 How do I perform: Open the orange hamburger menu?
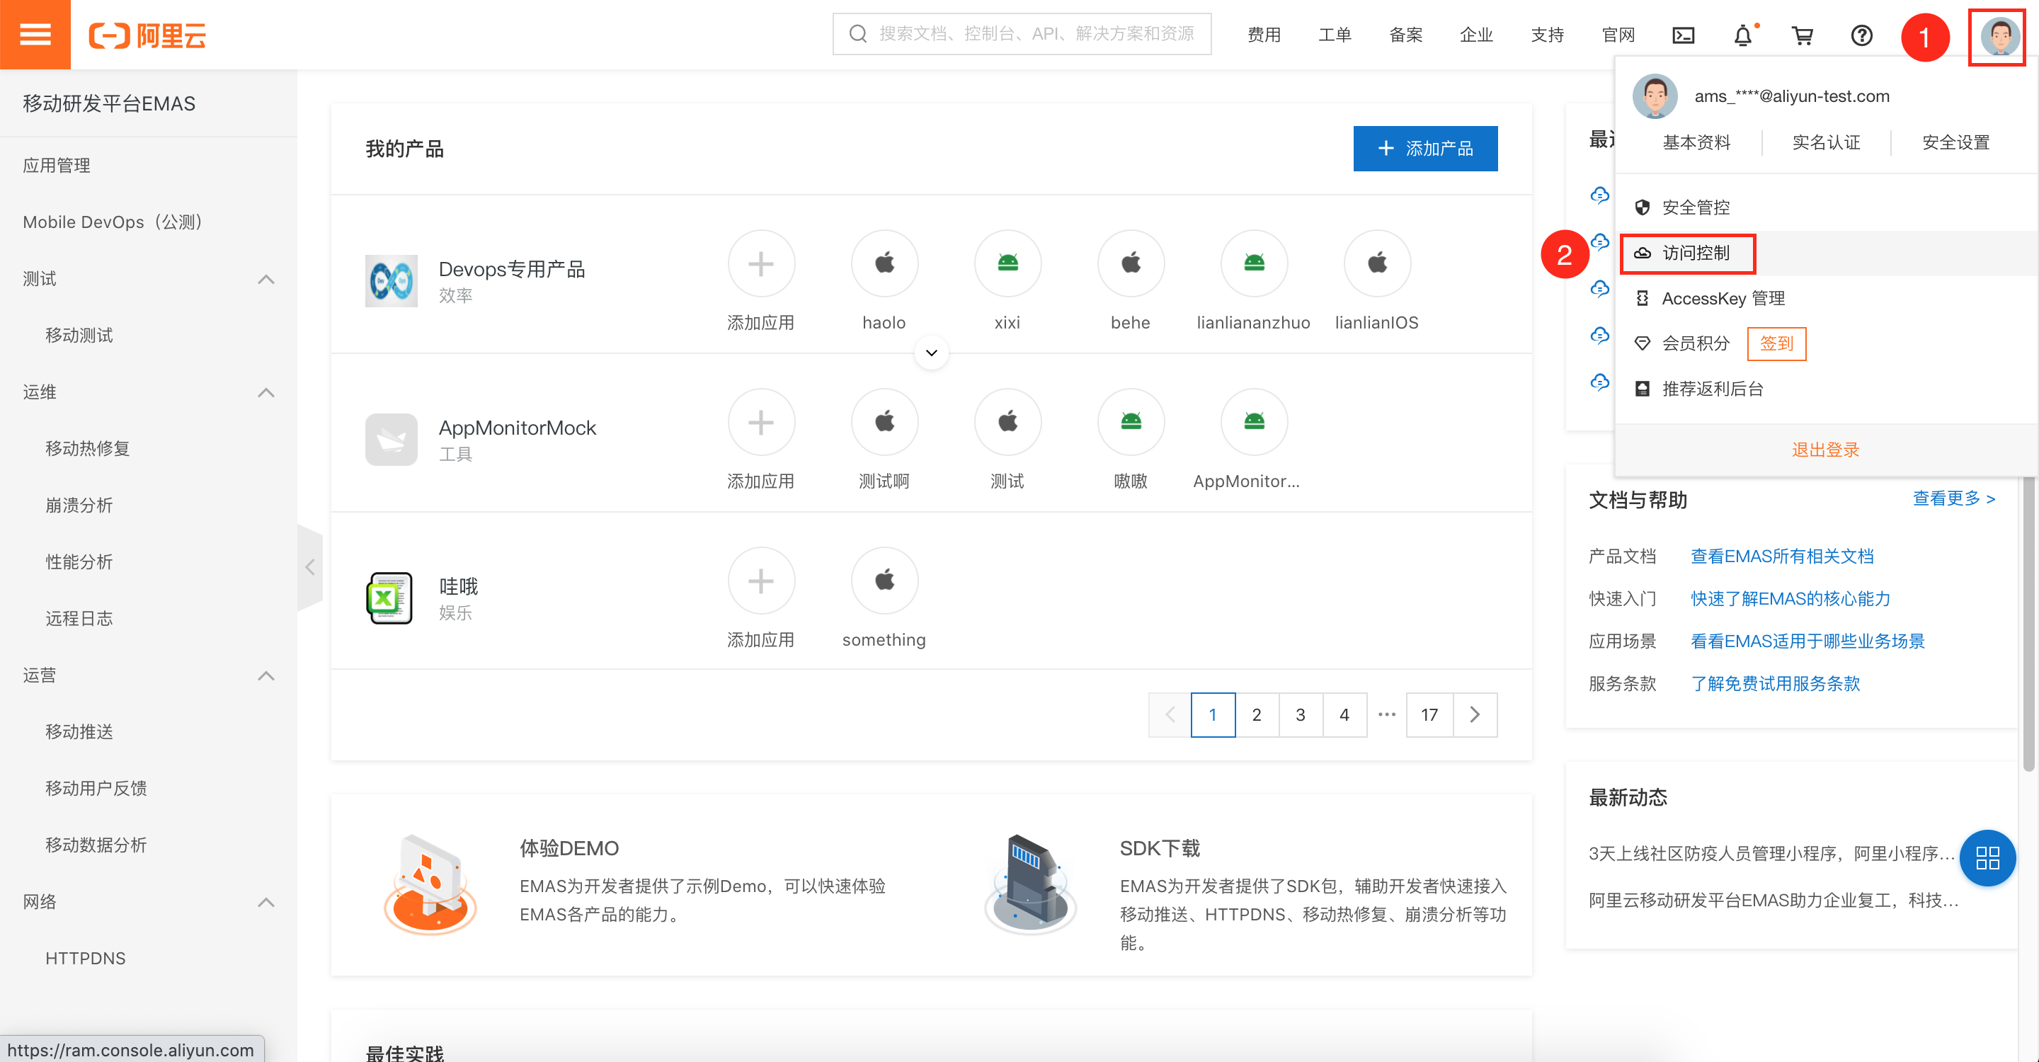35,35
